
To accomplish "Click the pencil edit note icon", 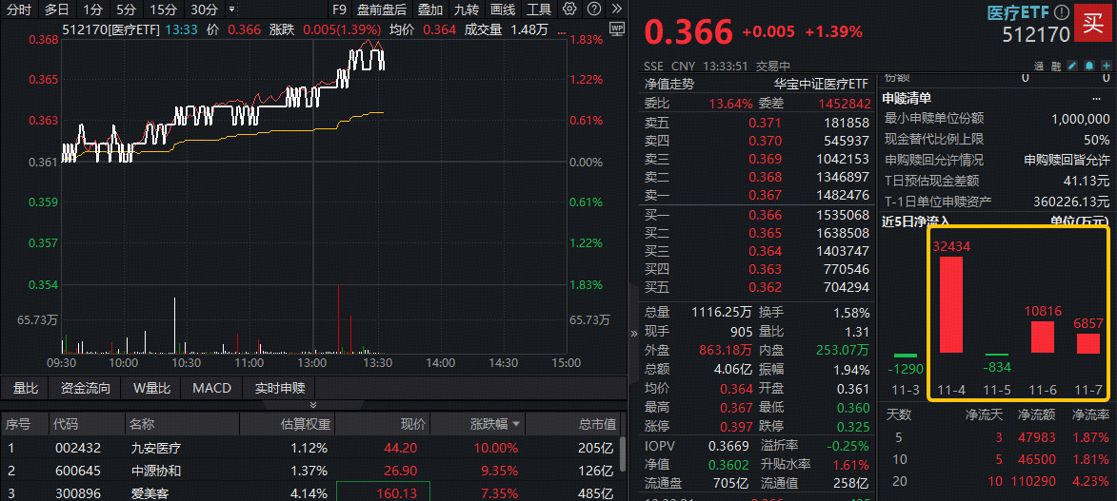I will [x=1072, y=67].
